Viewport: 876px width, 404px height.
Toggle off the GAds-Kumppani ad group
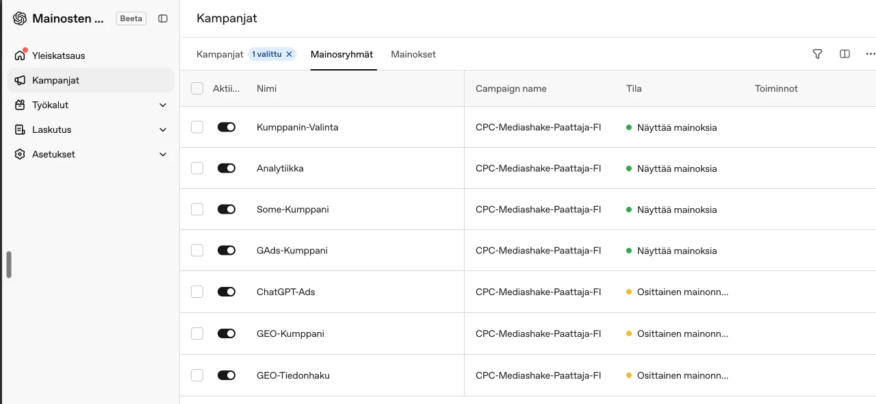227,251
